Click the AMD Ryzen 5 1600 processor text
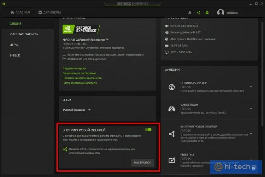The height and width of the screenshot is (177, 265). (x=193, y=39)
